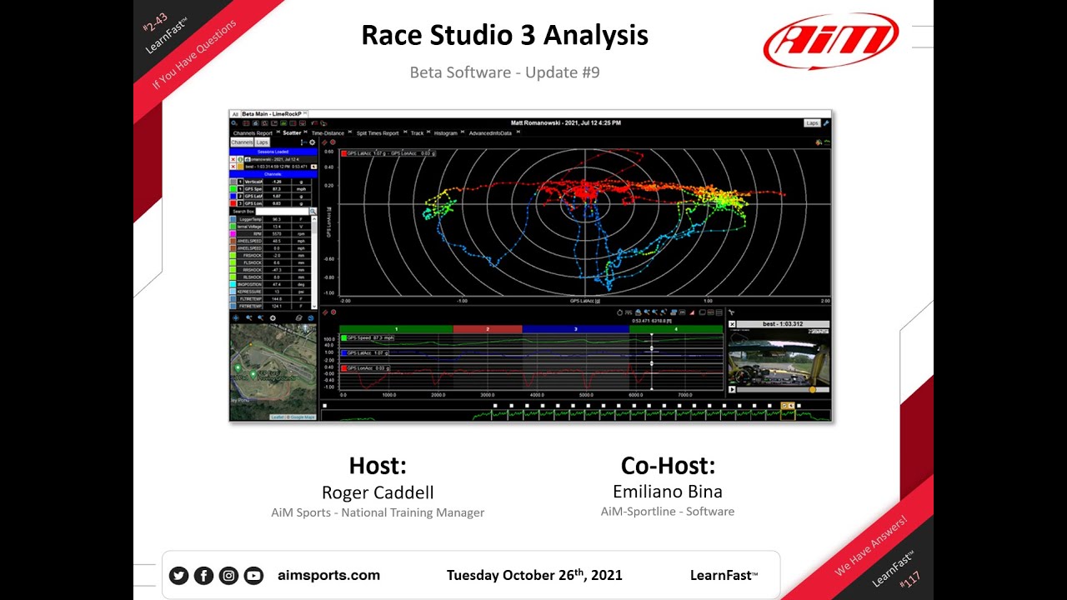Screen dimensions: 1067x600
Task: Click the onboard video thumbnail
Action: pyautogui.click(x=779, y=357)
